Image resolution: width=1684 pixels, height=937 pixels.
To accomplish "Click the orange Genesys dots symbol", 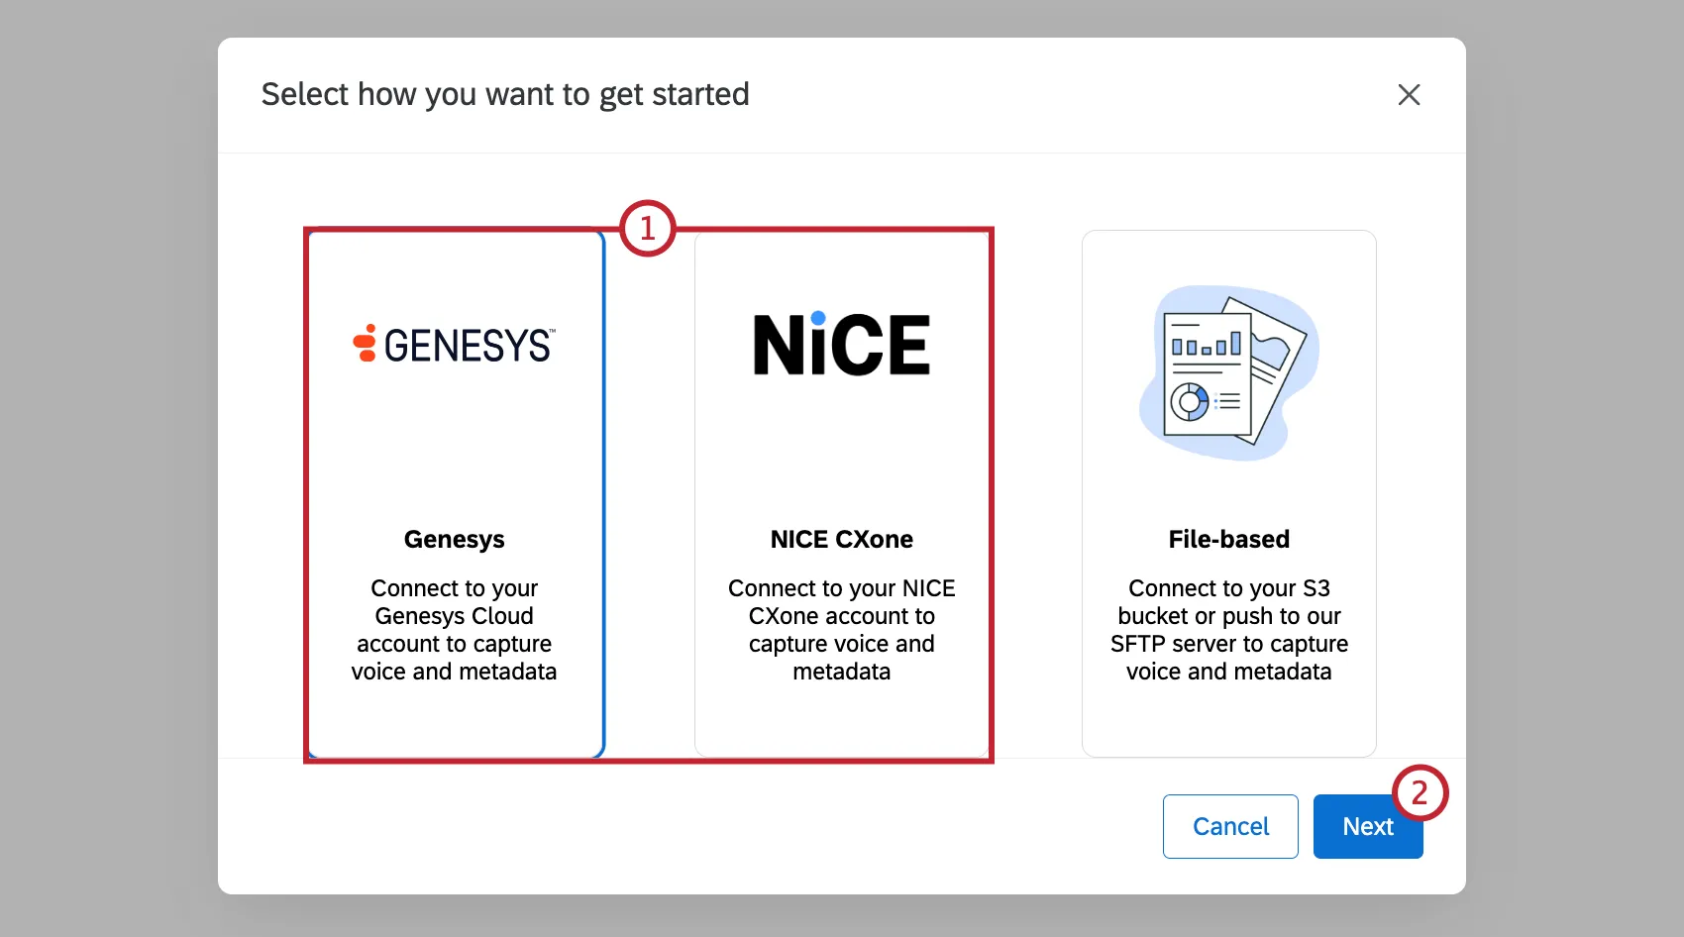I will coord(366,344).
